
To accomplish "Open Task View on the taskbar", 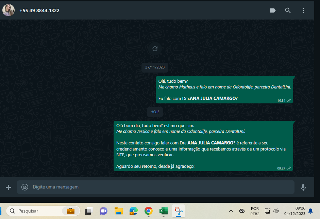I will click(88, 211).
